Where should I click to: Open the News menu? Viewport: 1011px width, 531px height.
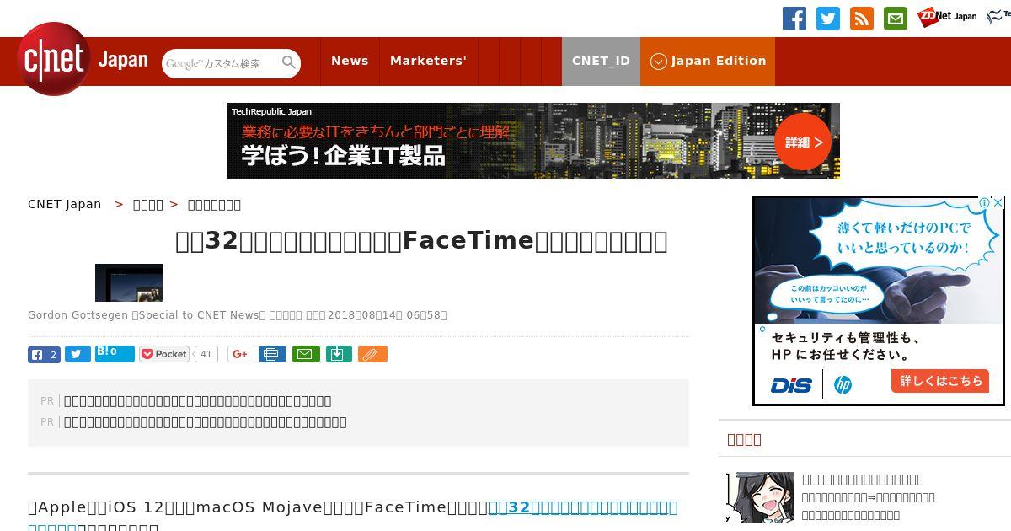(350, 61)
